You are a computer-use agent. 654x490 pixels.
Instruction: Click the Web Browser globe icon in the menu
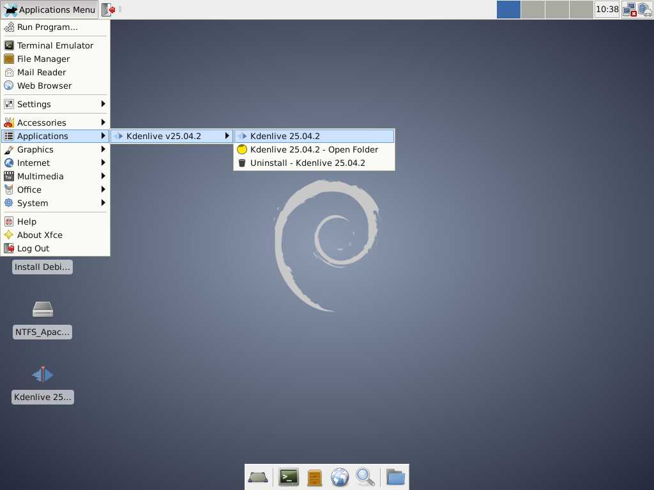click(x=9, y=85)
